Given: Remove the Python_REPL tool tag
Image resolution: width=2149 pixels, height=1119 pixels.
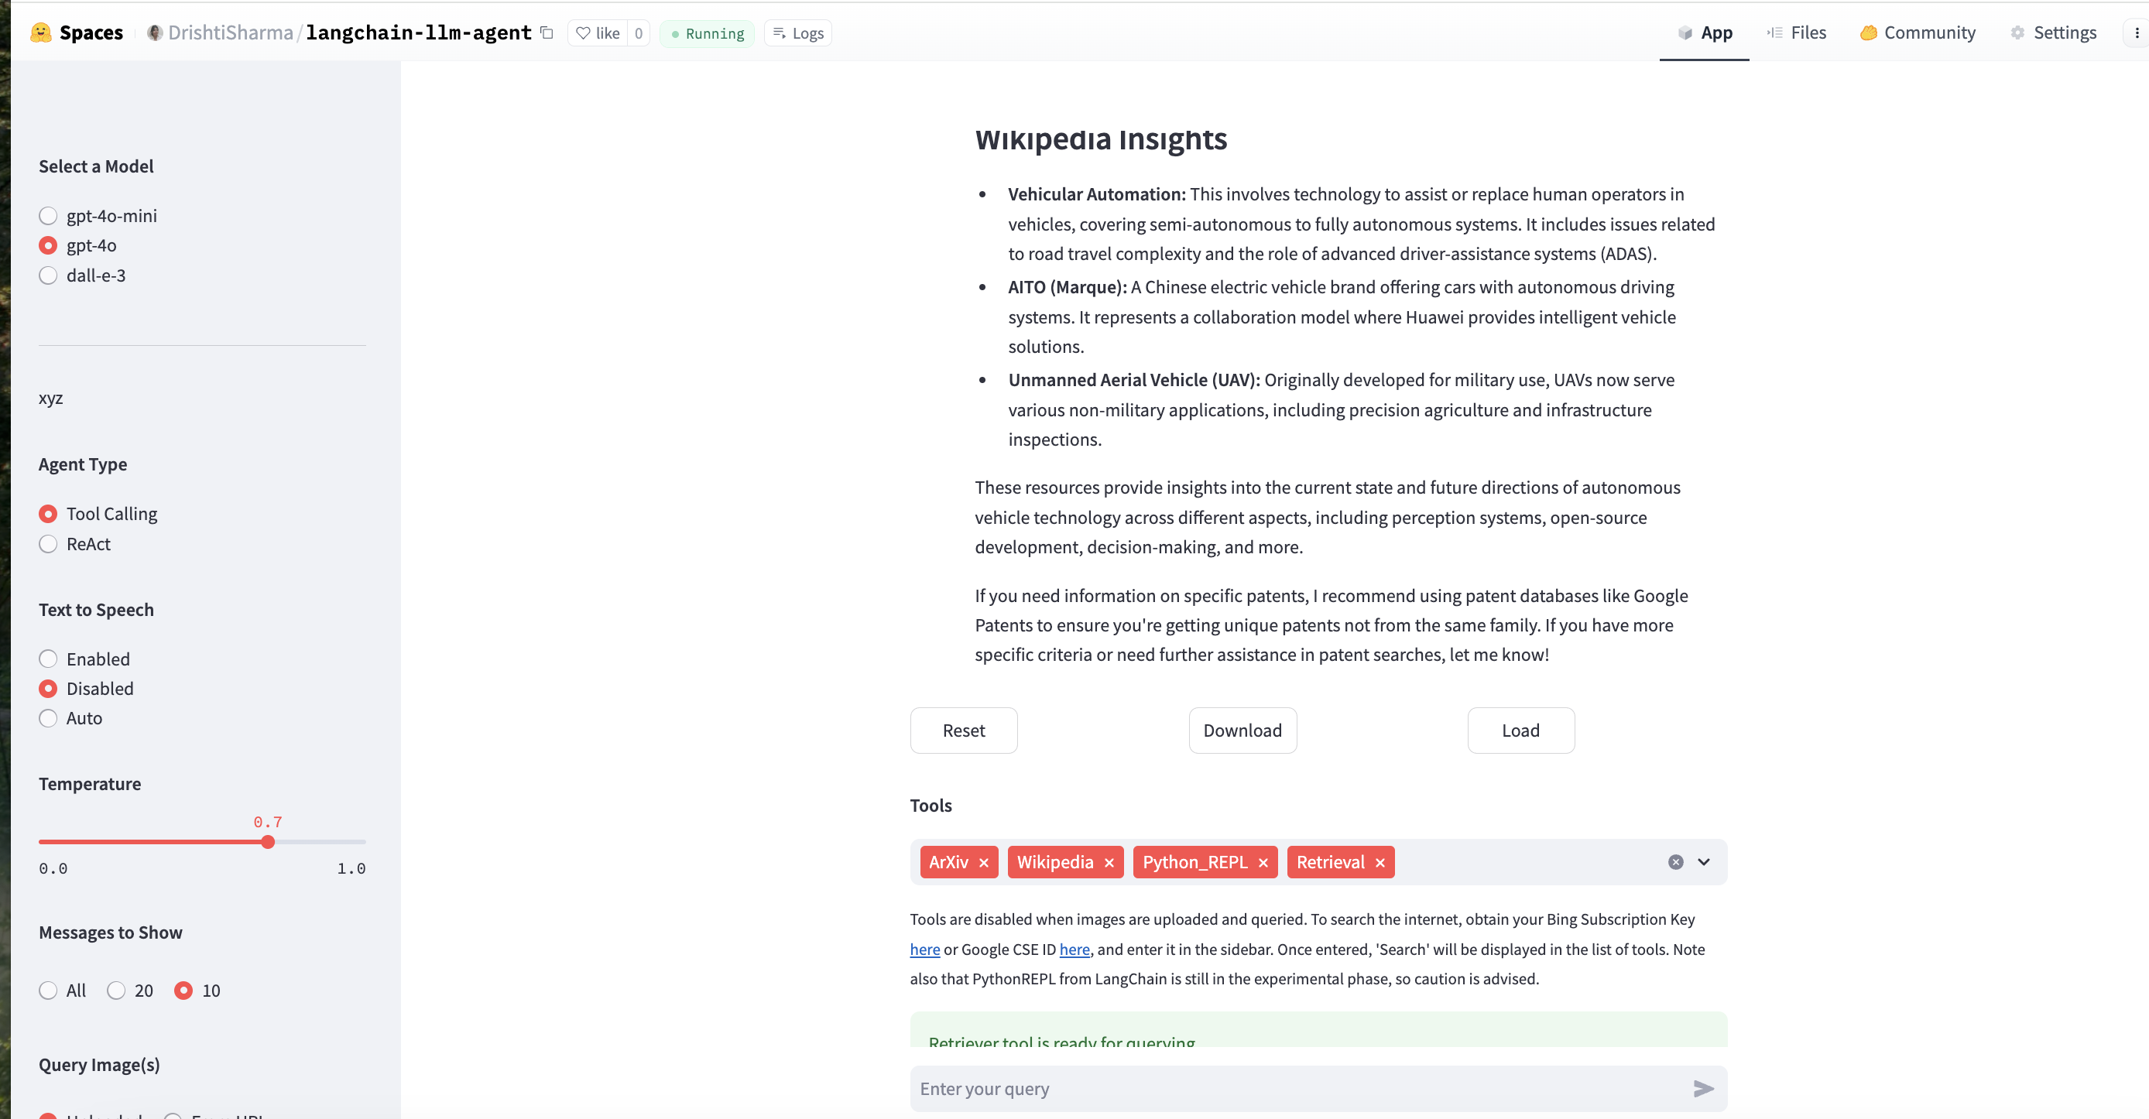Looking at the screenshot, I should tap(1263, 862).
